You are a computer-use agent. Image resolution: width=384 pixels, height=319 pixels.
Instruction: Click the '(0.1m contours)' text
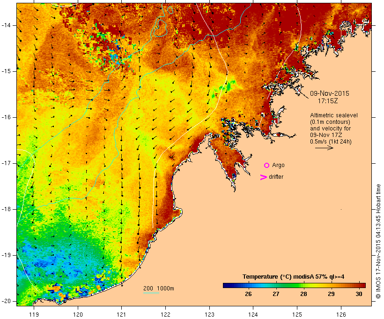(x=330, y=122)
